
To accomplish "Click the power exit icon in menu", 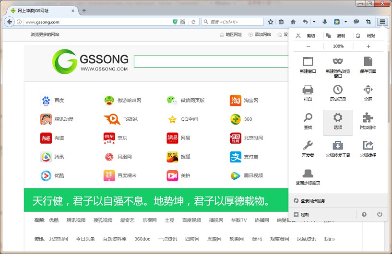I will [380, 214].
